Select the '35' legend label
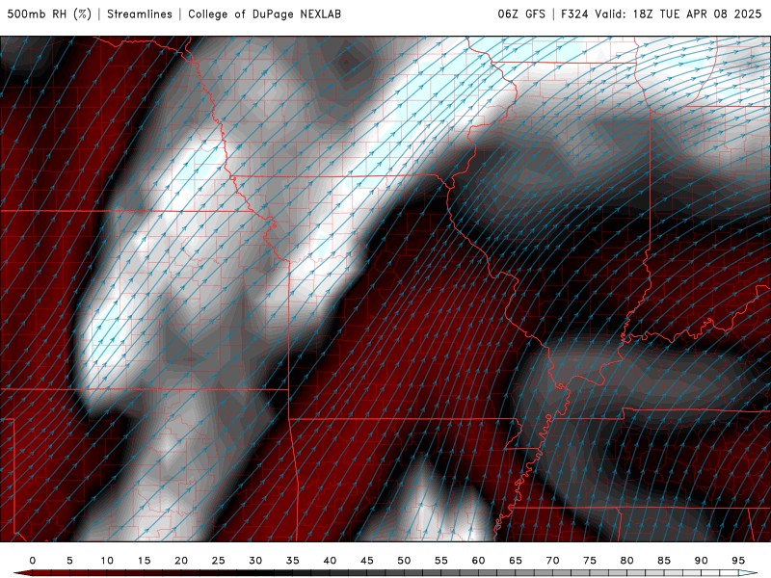 click(x=293, y=561)
